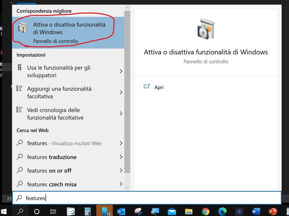Expand 'Vedi cronologia delle funzionalità facoltative' chevron
289x216 pixels.
click(121, 113)
